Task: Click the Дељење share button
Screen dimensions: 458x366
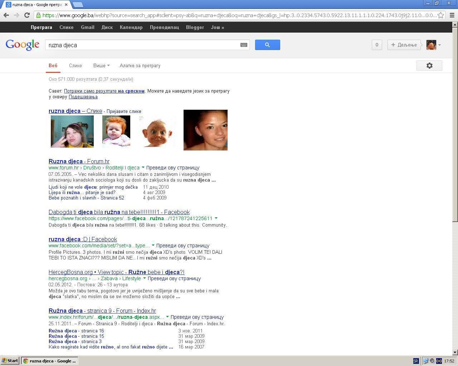Action: coord(404,45)
